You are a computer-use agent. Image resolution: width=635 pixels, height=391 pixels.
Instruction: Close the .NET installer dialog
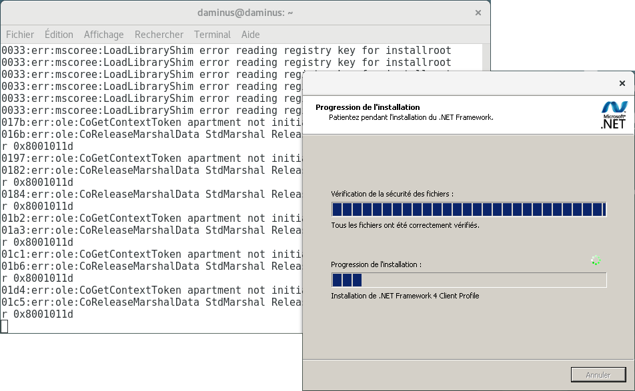click(622, 84)
